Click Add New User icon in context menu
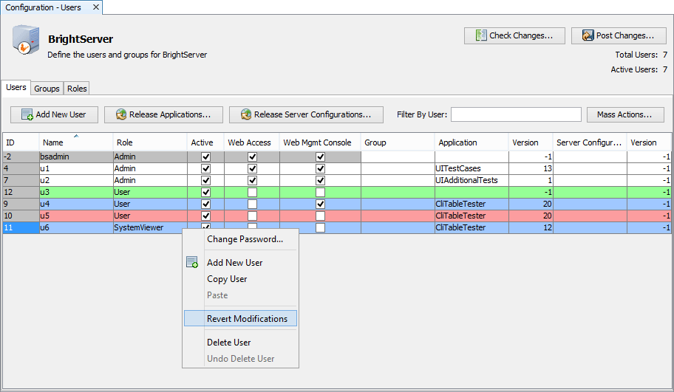674x392 pixels. (192, 263)
